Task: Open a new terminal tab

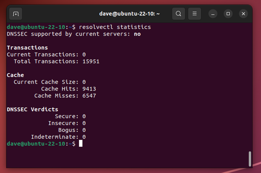Action: pos(16,14)
